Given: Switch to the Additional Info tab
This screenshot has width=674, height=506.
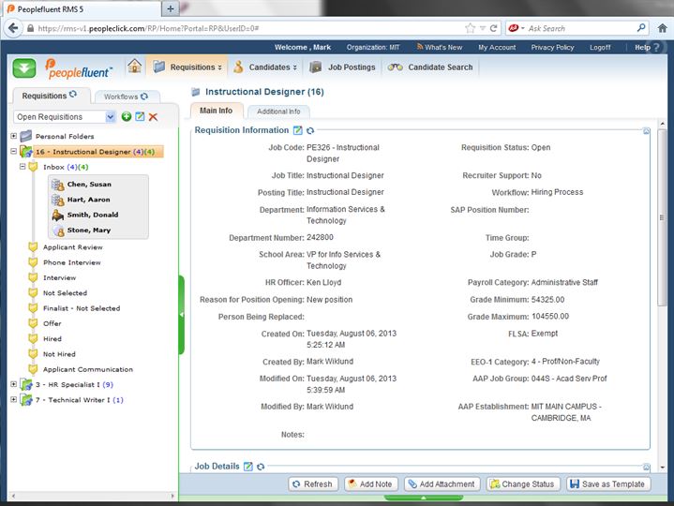Looking at the screenshot, I should point(278,112).
